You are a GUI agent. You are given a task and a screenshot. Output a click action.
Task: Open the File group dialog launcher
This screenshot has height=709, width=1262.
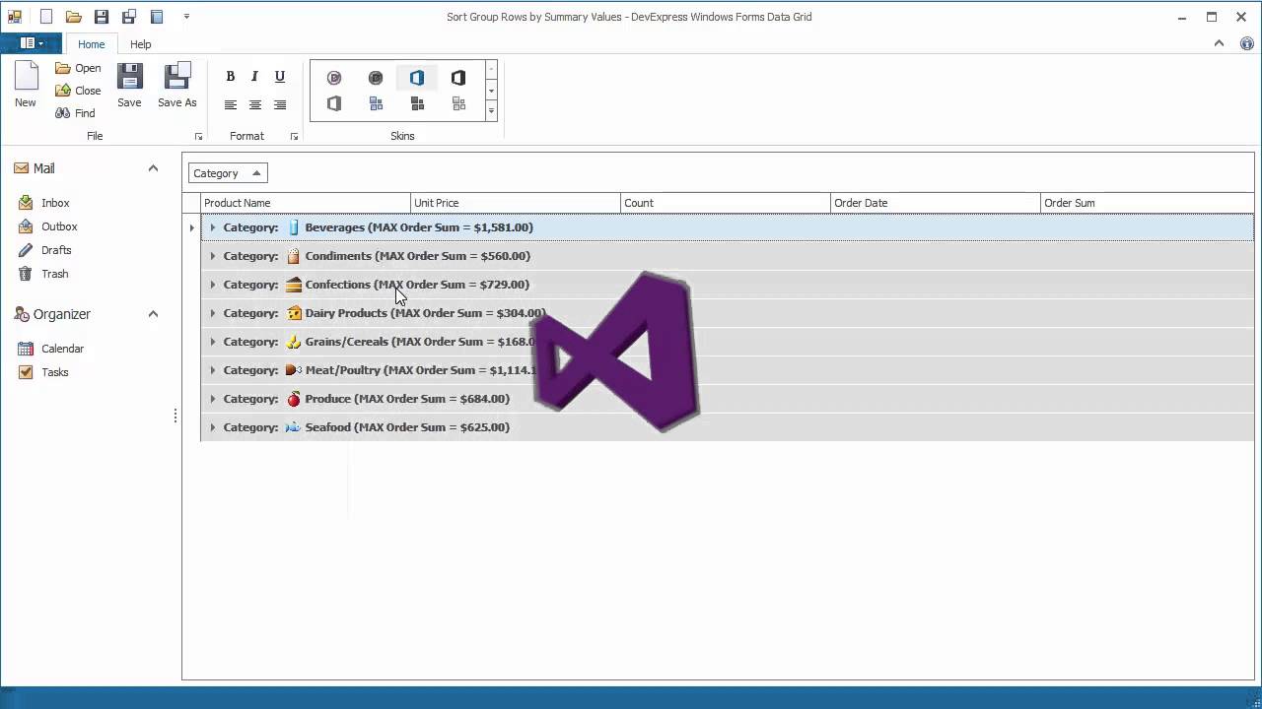(x=198, y=137)
